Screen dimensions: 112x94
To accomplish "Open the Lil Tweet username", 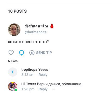I will (x=29, y=84).
